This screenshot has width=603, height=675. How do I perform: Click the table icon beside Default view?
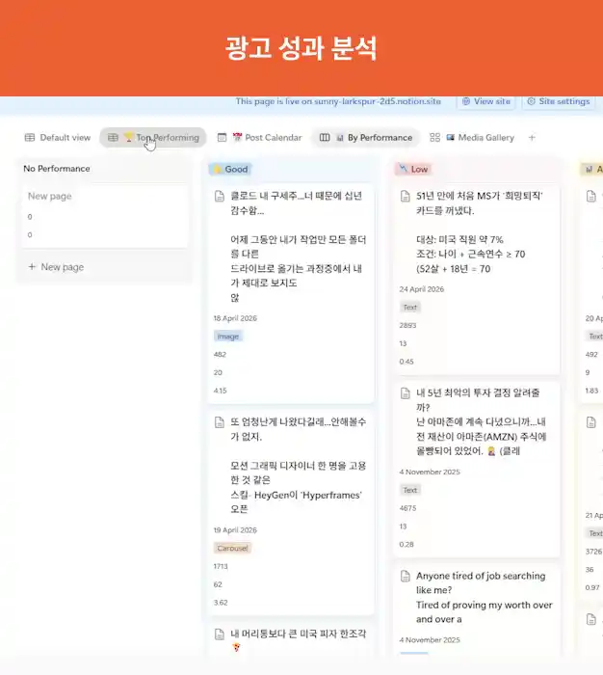pyautogui.click(x=30, y=138)
